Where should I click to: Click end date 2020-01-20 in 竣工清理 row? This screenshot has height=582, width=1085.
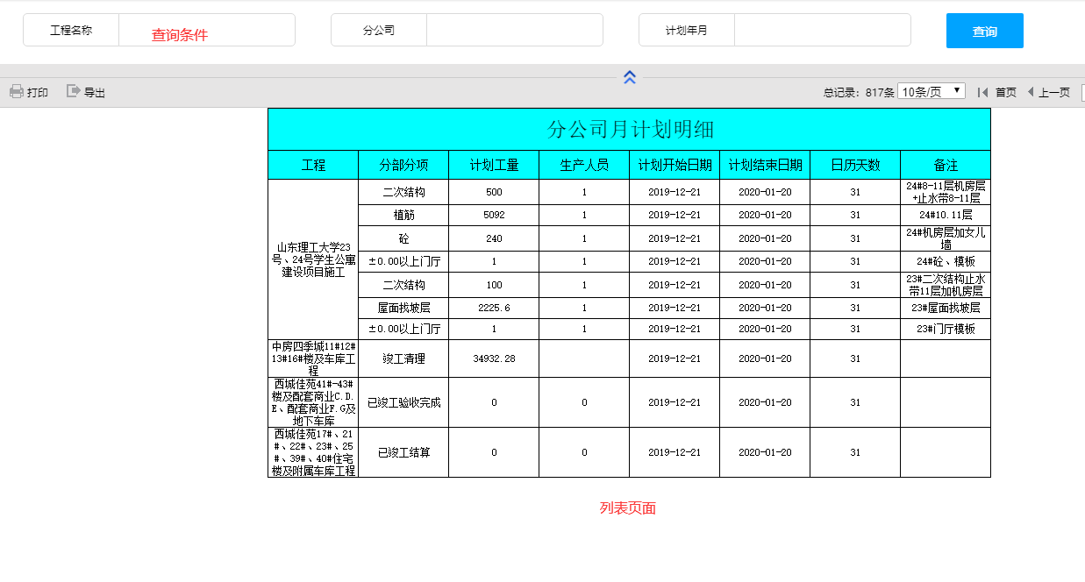[765, 358]
